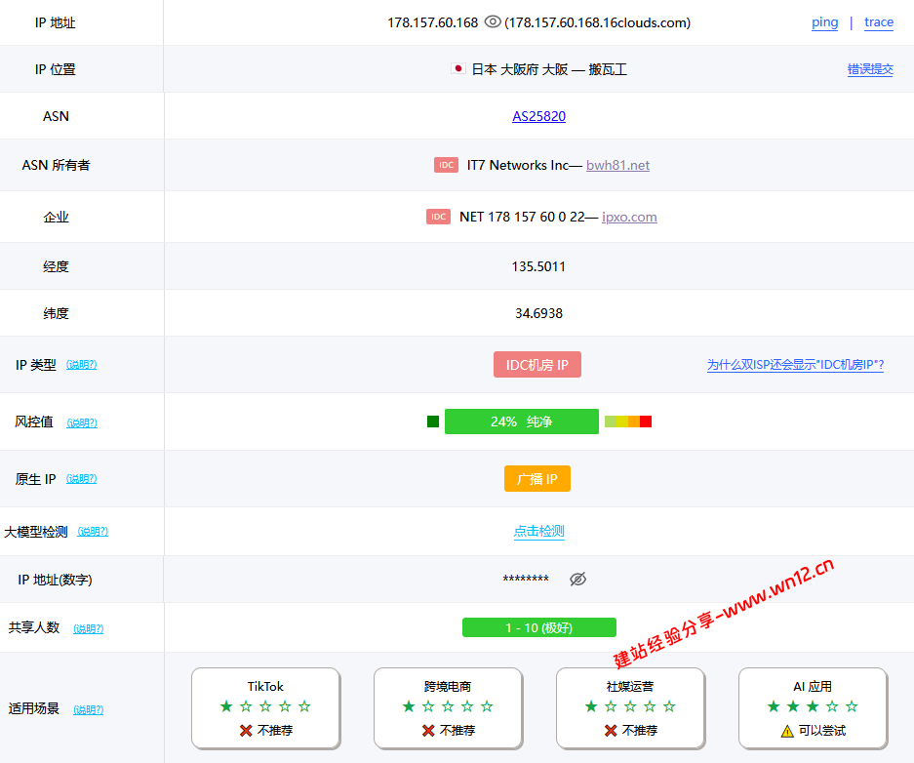Click the 24% 纯净 green risk bar
914x763 pixels.
pyautogui.click(x=521, y=422)
